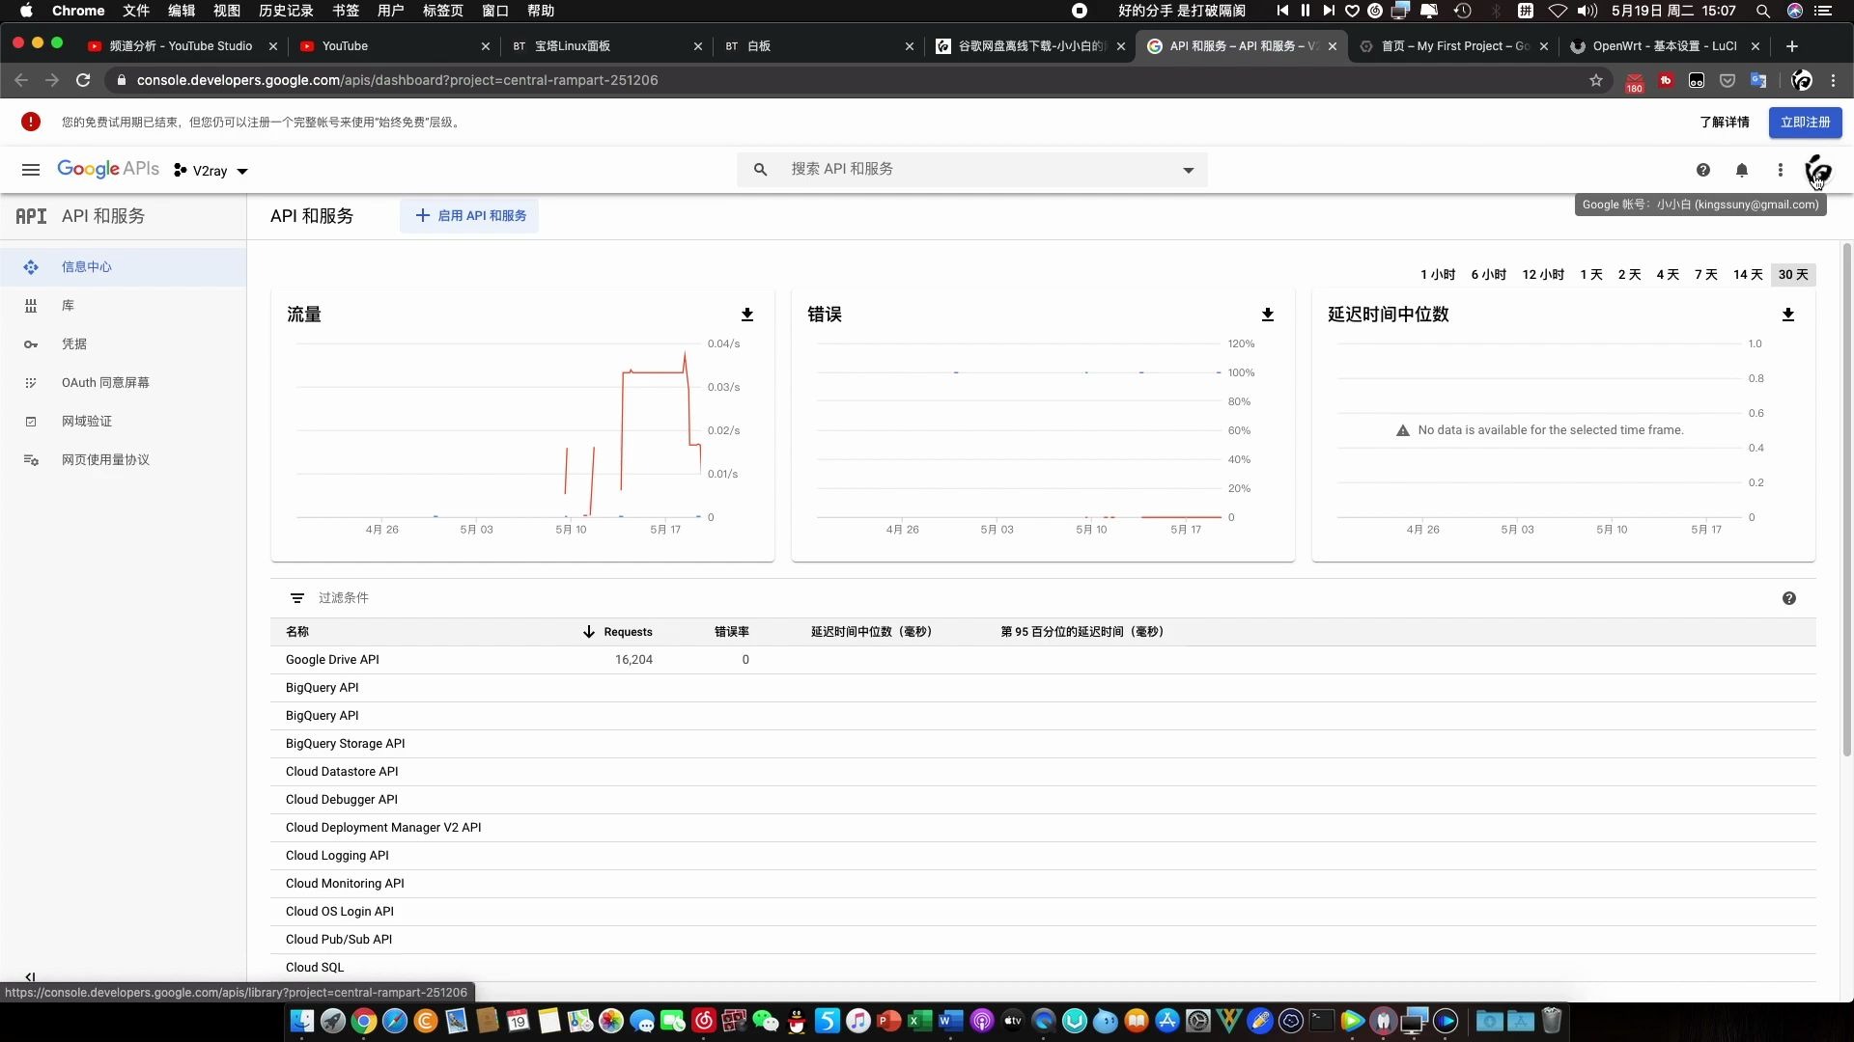Screen dimensions: 1854x1042
Task: Open the 书签 menu in the menu bar
Action: [345, 11]
